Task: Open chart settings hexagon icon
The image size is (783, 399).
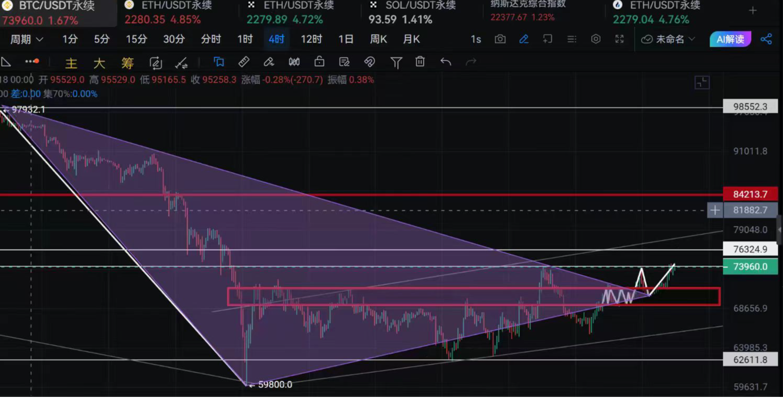Action: point(595,39)
